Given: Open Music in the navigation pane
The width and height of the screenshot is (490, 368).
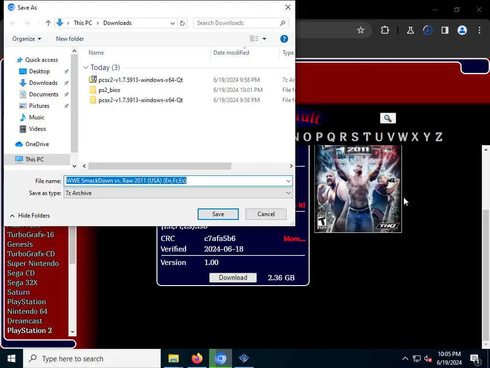Looking at the screenshot, I should click(36, 117).
